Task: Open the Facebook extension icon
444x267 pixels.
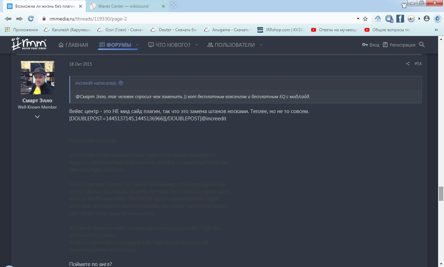Action: tap(400, 19)
